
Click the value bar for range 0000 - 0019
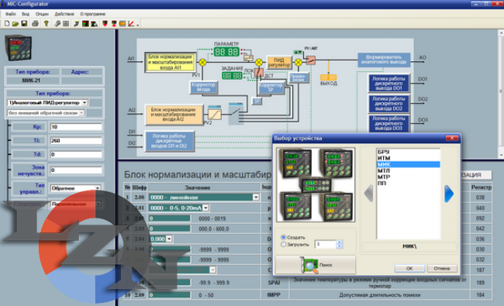[x=170, y=218]
